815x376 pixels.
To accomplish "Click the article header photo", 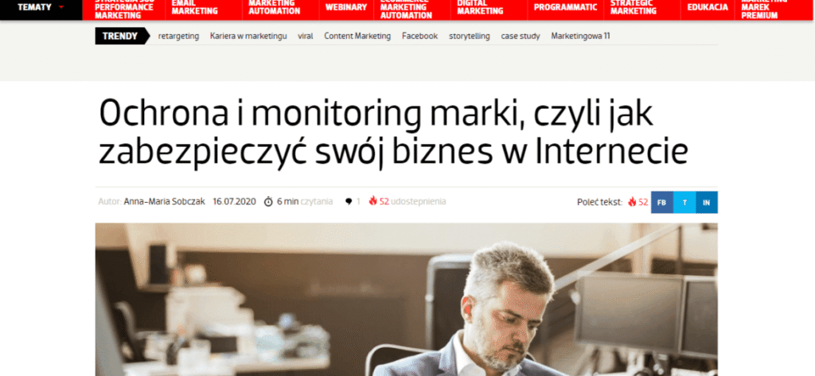I will click(407, 300).
